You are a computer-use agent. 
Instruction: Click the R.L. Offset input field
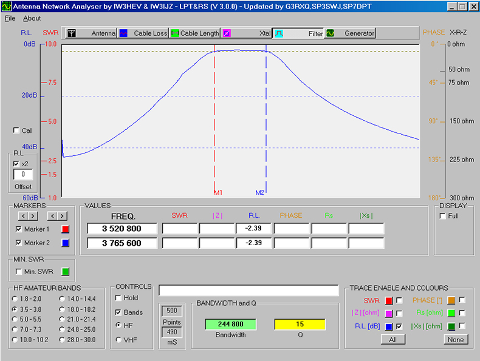23,175
